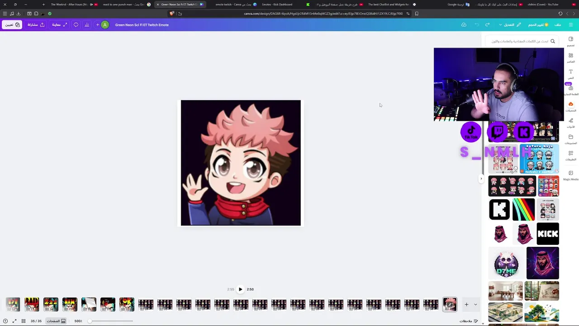Open a new browser tab with plus
Image resolution: width=579 pixels, height=326 pixels.
[43, 5]
